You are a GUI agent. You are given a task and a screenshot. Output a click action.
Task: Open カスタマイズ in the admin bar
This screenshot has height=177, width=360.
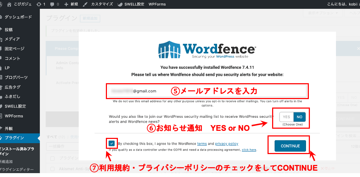click(98, 4)
